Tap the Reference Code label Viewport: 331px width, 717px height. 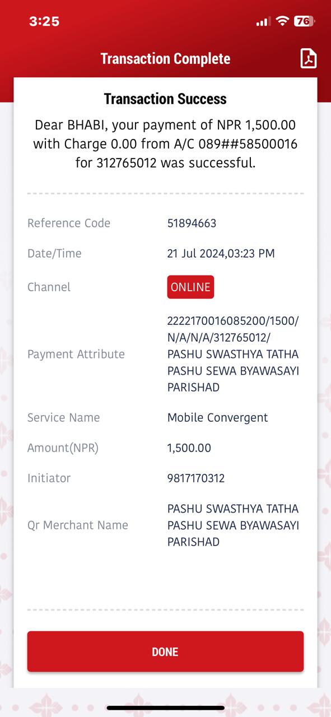(69, 223)
